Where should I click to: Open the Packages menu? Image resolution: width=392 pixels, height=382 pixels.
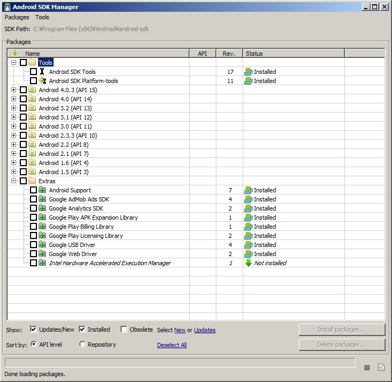point(17,17)
